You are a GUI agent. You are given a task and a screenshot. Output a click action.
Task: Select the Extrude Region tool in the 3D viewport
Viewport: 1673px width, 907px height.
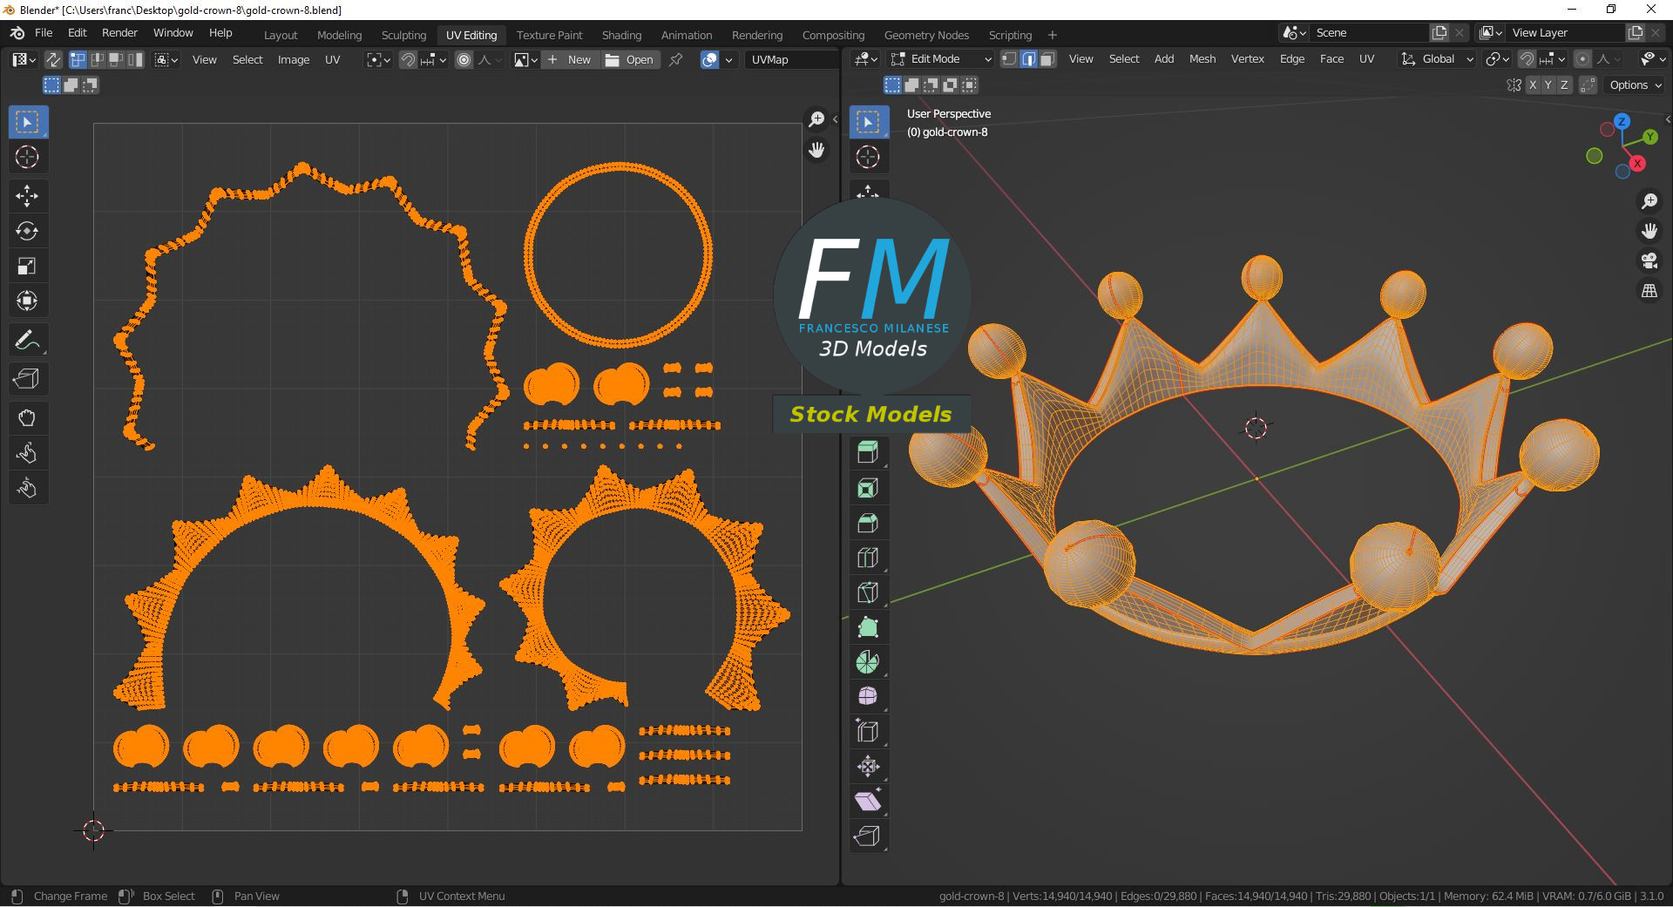[869, 451]
